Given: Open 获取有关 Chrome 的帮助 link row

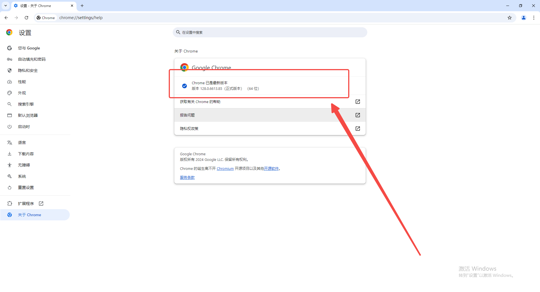Looking at the screenshot, I should [270, 102].
